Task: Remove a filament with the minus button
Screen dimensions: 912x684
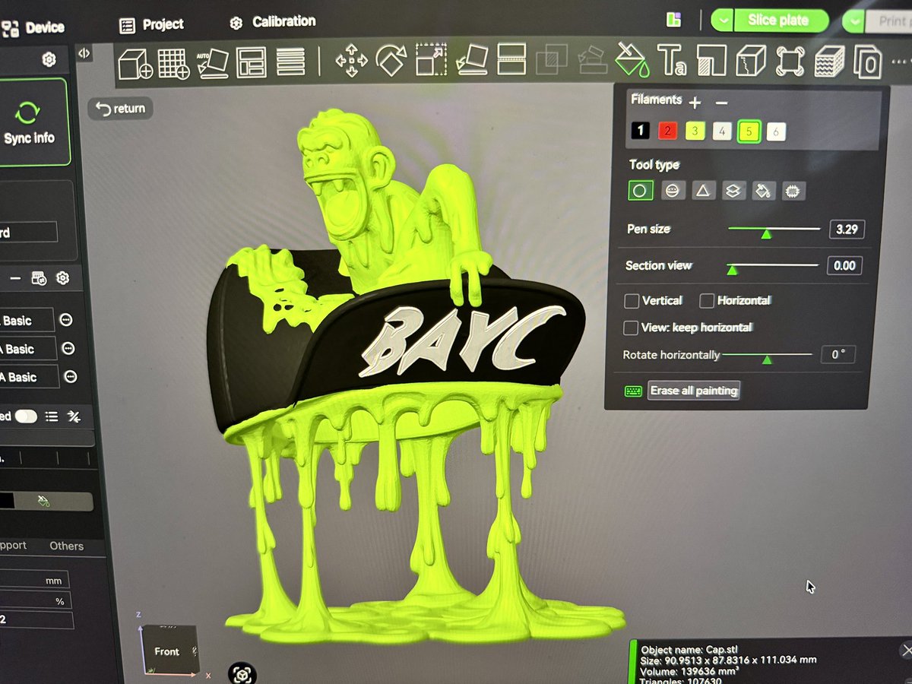Action: click(x=722, y=102)
